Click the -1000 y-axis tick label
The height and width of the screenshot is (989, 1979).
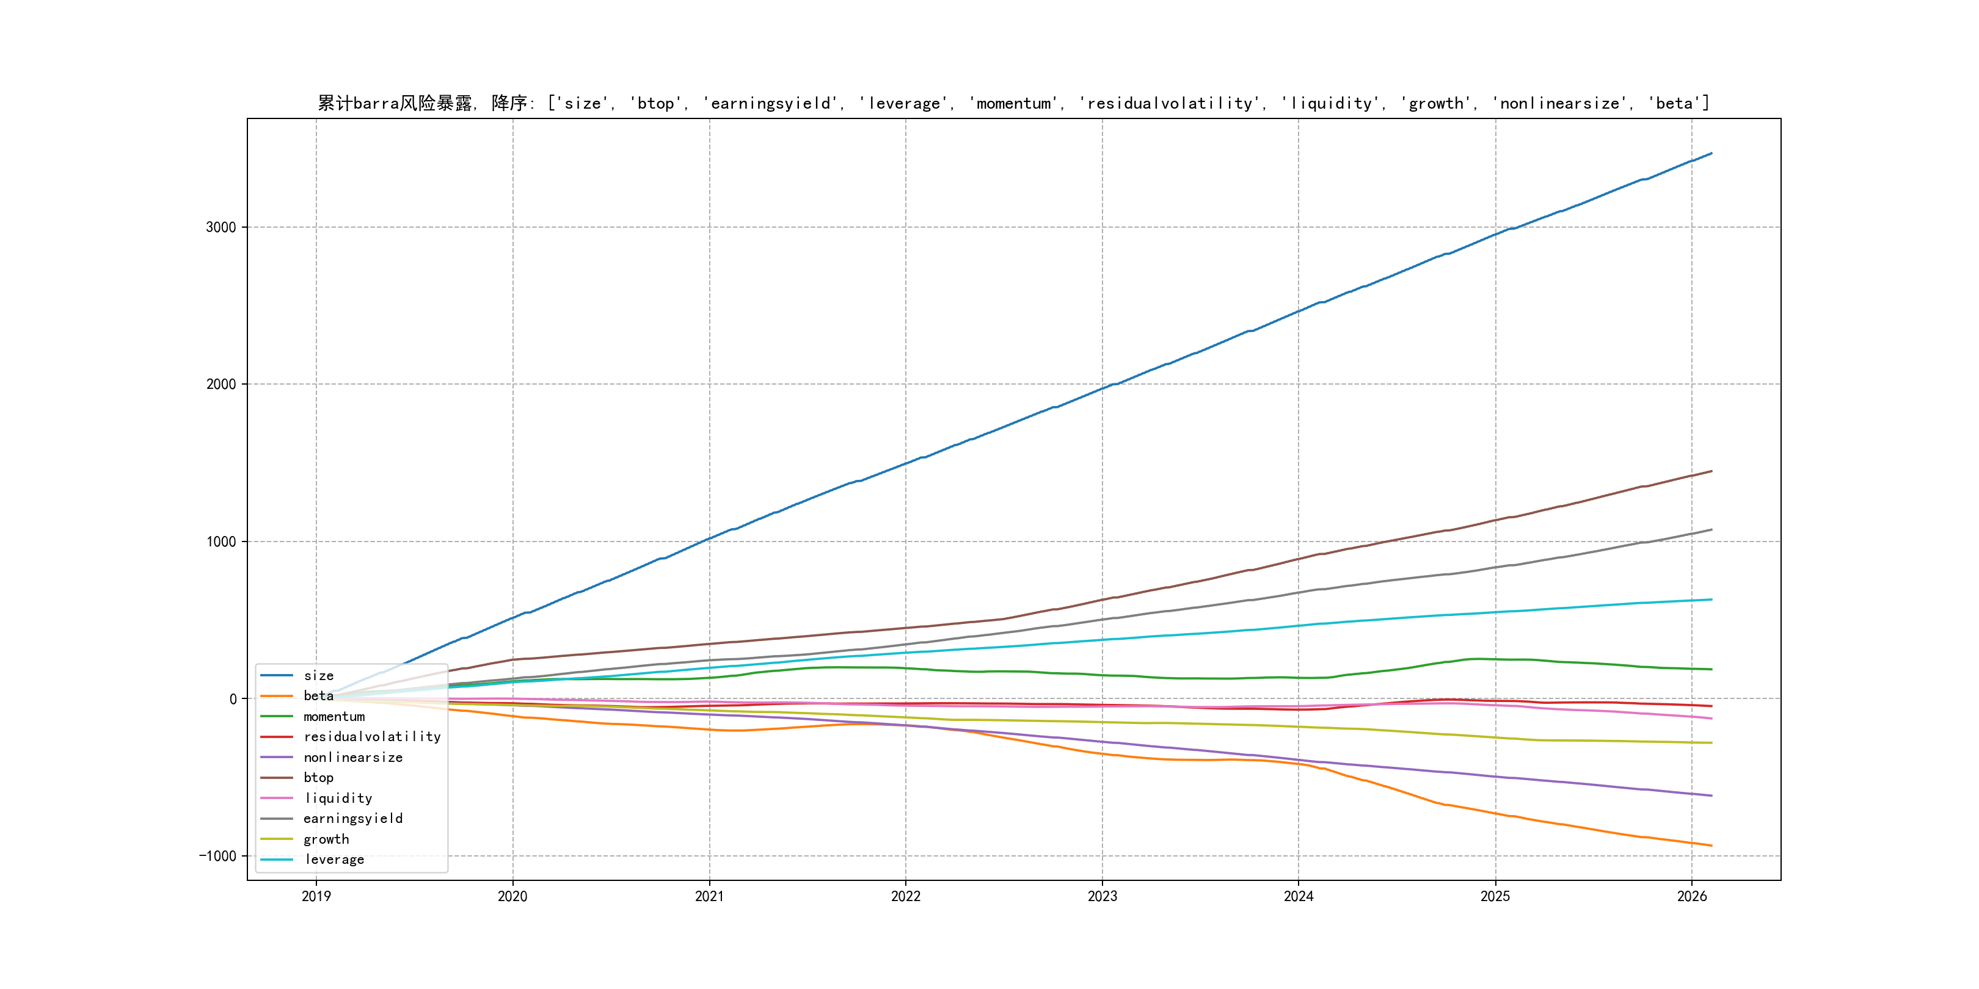coord(217,856)
